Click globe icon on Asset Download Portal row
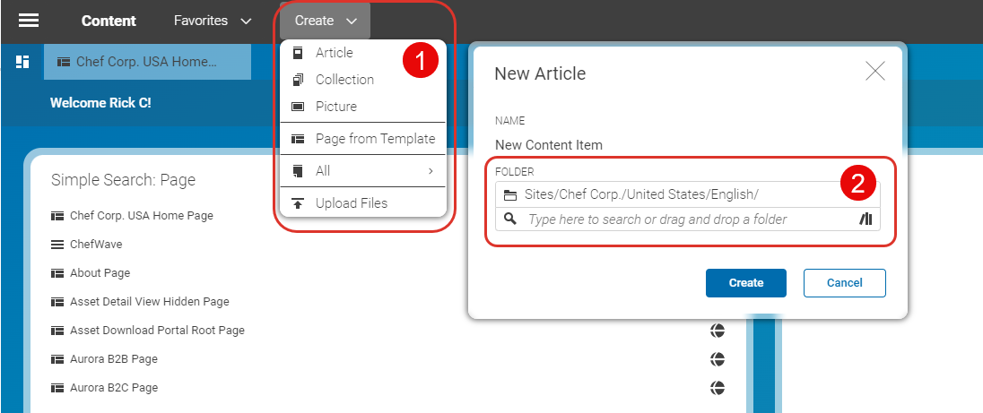The width and height of the screenshot is (983, 413). (x=718, y=331)
